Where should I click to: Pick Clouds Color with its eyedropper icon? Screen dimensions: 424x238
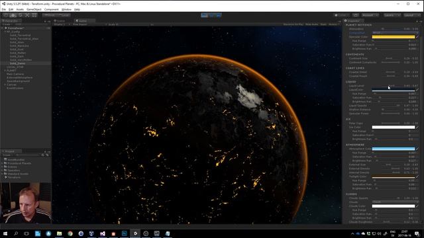[x=417, y=206]
